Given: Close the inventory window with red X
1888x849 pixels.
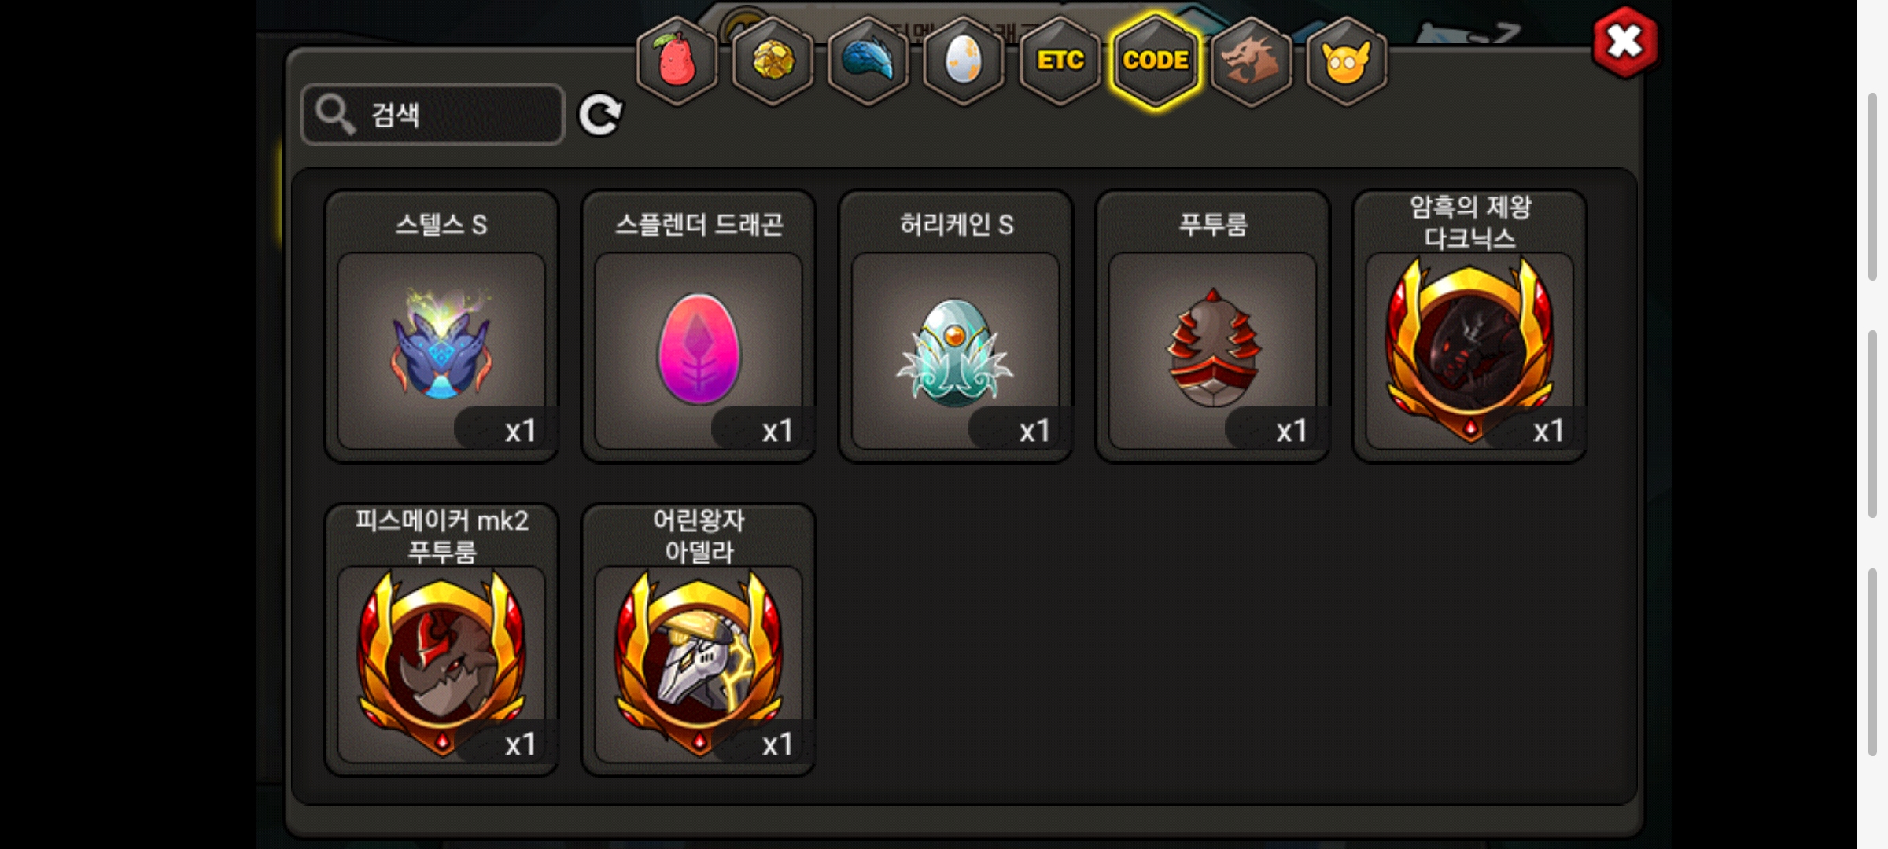Looking at the screenshot, I should pyautogui.click(x=1625, y=42).
